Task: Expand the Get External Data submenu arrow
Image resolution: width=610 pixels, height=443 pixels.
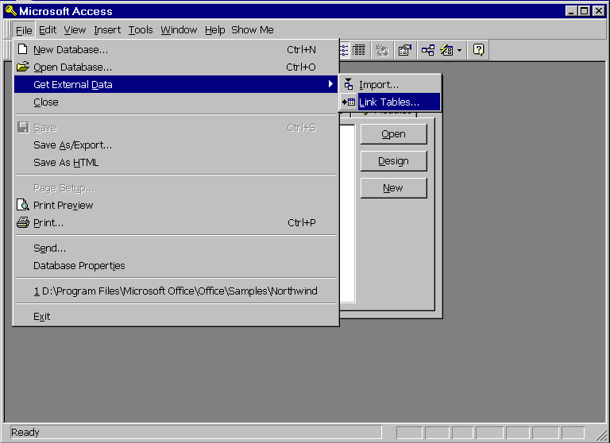Action: point(330,84)
